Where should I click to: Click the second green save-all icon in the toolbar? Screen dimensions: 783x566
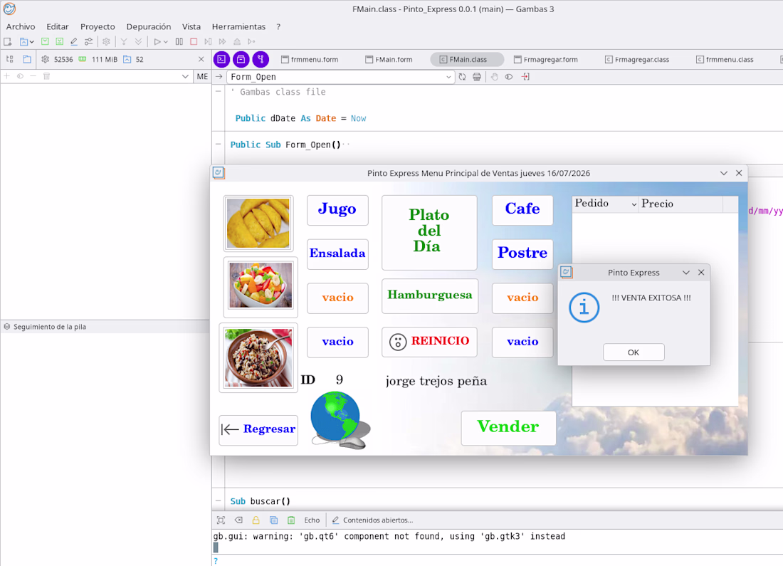pyautogui.click(x=59, y=41)
